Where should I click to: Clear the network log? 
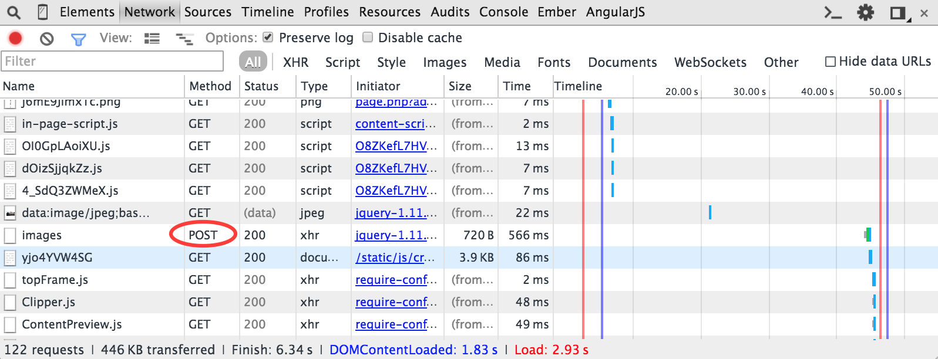46,39
